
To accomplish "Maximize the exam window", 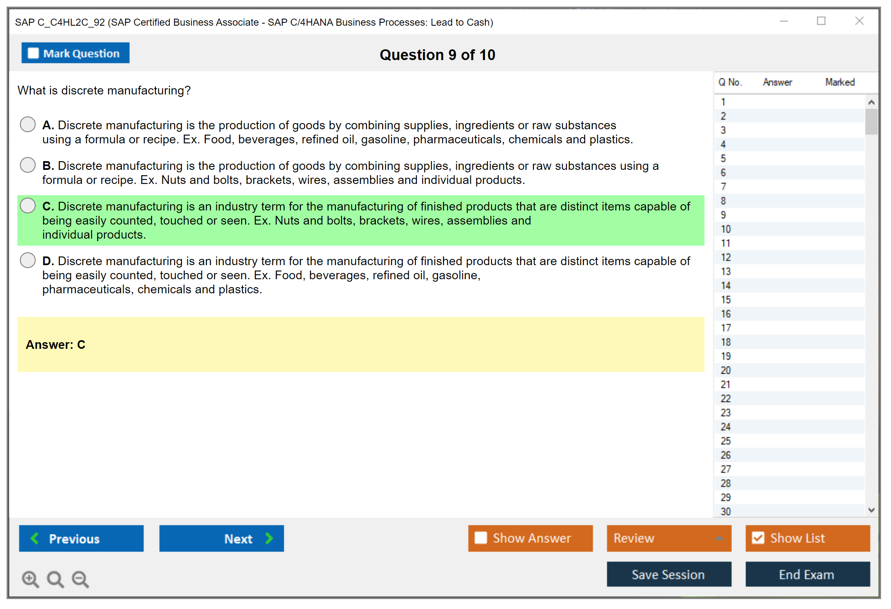I will (x=821, y=21).
